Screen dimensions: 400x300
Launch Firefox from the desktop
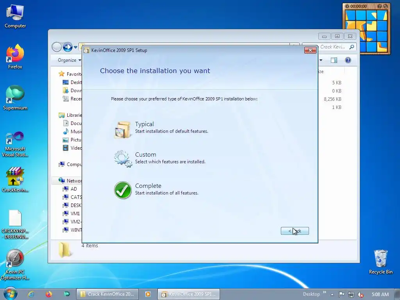pos(15,57)
